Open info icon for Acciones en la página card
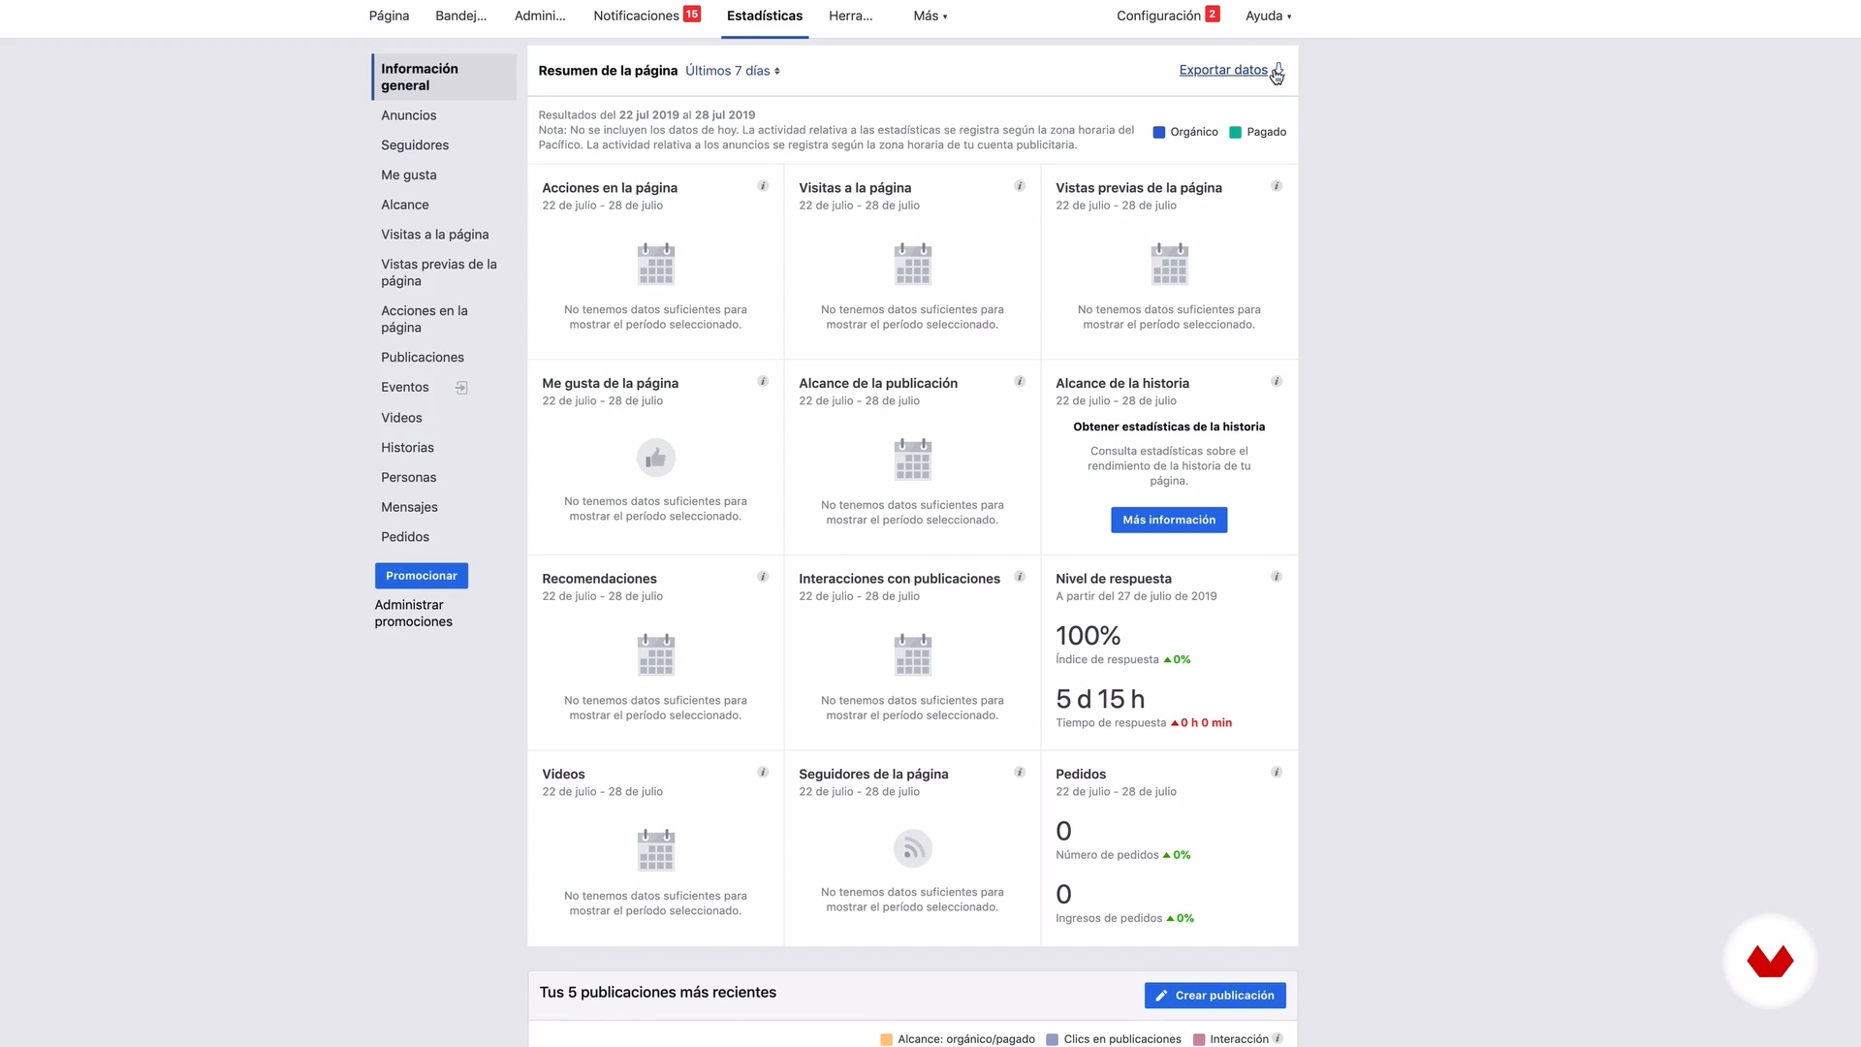 pos(763,186)
